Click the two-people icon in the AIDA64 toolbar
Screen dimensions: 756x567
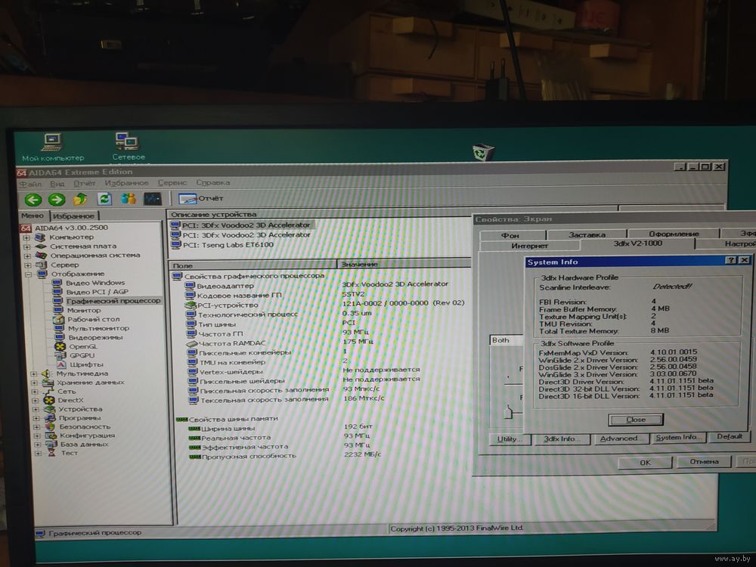tap(129, 199)
